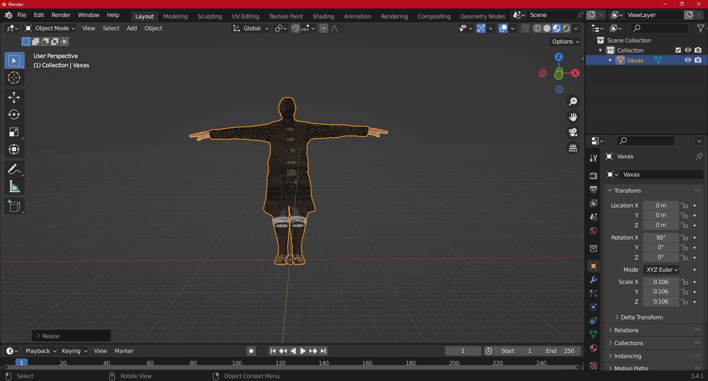708x381 pixels.
Task: Activate the Annotate pencil tool
Action: (x=14, y=169)
